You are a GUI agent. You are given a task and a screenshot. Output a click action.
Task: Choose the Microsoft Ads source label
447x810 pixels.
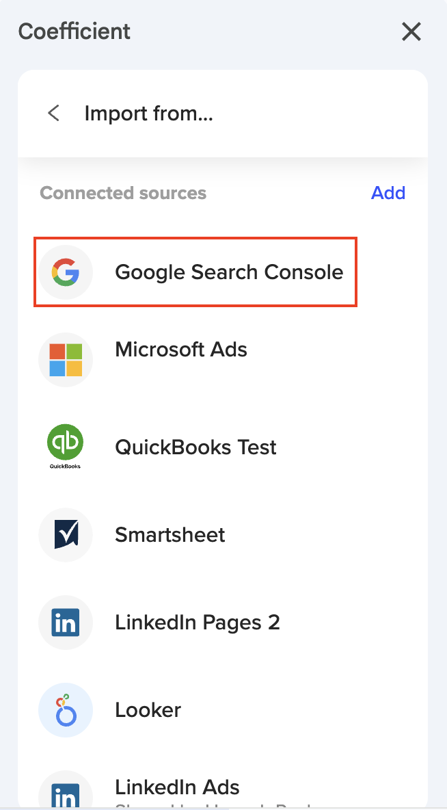pos(181,350)
